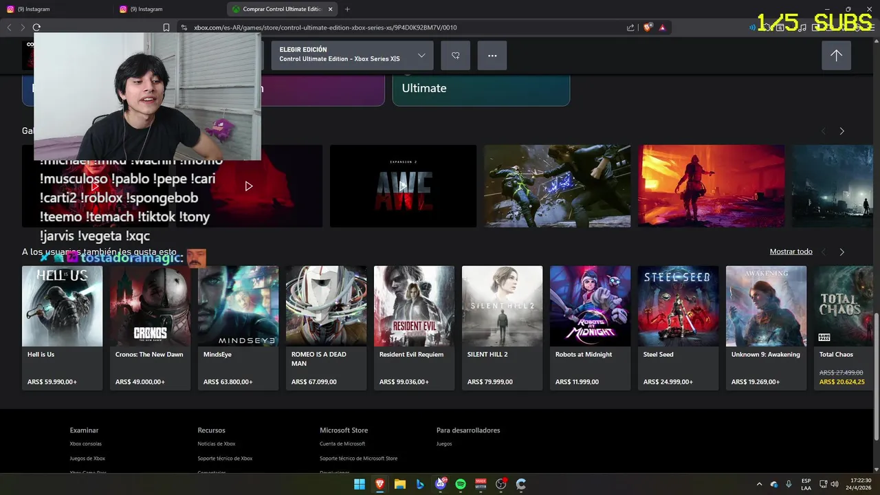Open the combat screenshot gallery thumbnail
Screen dimensions: 880x495
click(557, 186)
